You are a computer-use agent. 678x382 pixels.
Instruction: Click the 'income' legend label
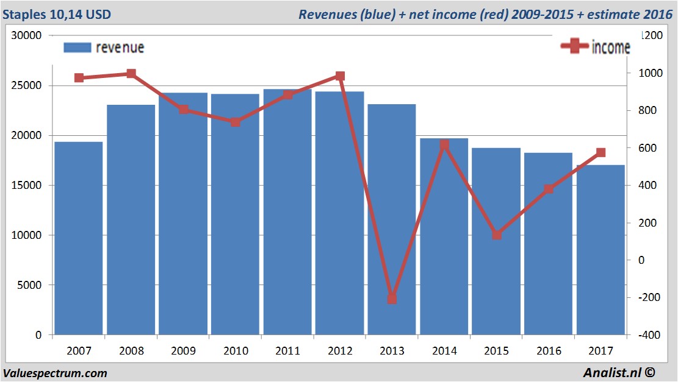[x=611, y=47]
